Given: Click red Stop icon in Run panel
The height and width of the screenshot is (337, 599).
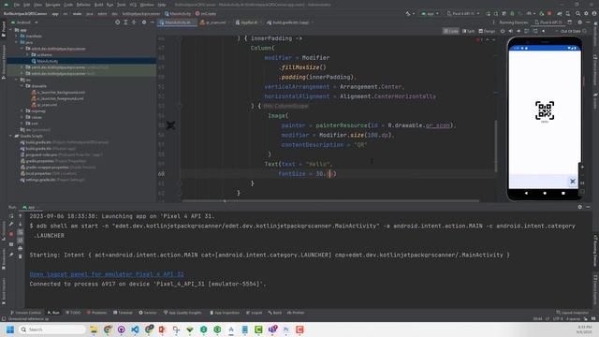Looking at the screenshot, I should coord(11,234).
